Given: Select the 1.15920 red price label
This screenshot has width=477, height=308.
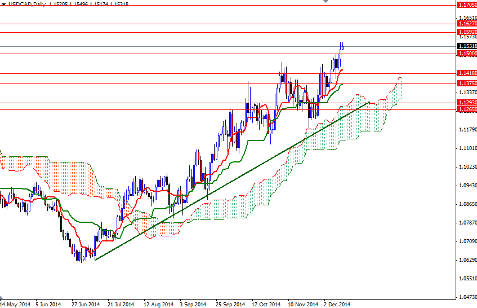Looking at the screenshot, I should 467,32.
